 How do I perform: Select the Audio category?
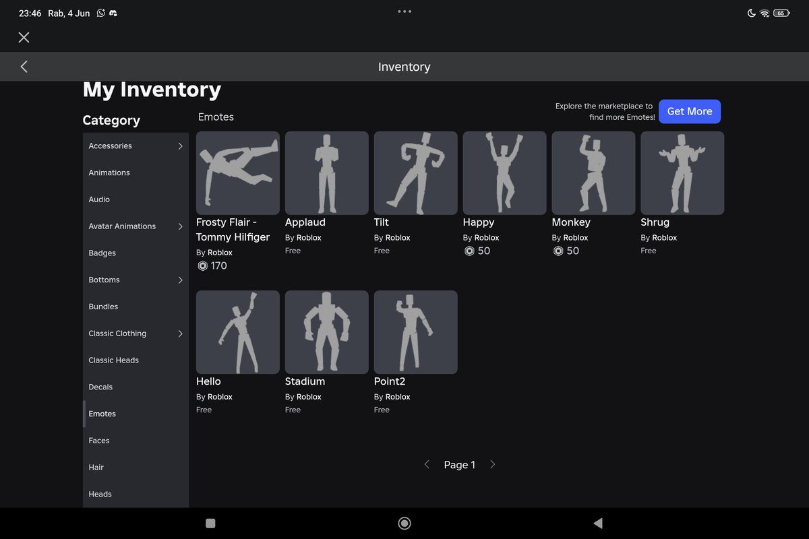(x=136, y=199)
